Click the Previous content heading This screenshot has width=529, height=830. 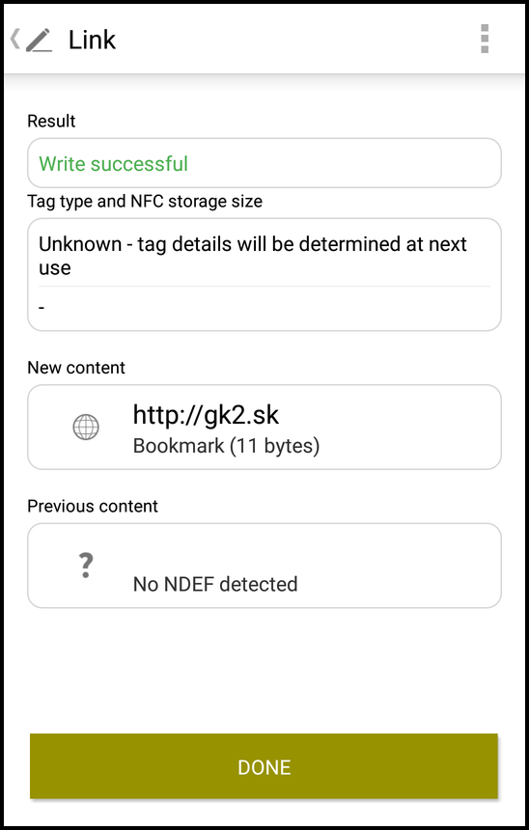pos(93,506)
